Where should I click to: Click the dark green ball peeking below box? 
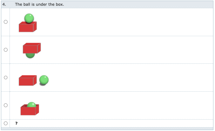(30, 56)
